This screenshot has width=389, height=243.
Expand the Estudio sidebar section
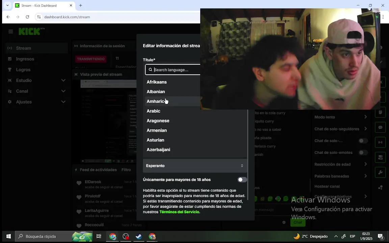pos(36,80)
